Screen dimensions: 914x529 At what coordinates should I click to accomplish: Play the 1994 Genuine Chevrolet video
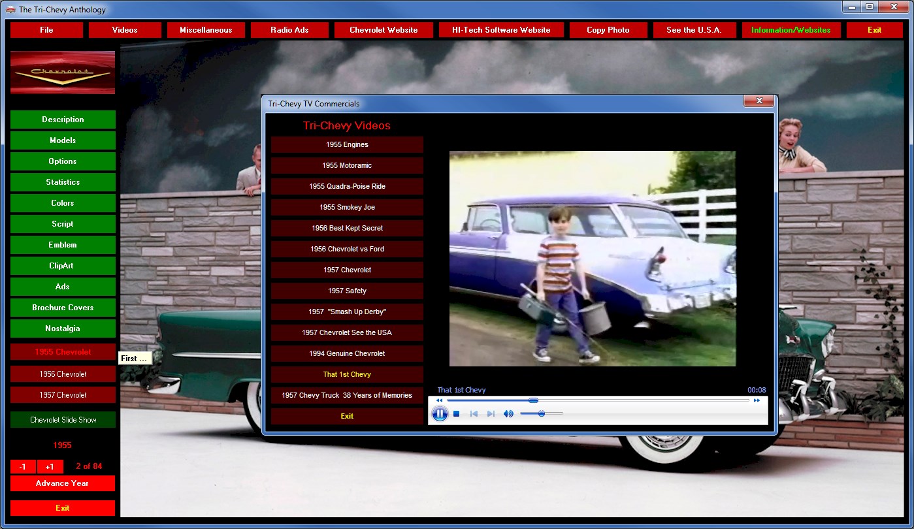tap(347, 354)
